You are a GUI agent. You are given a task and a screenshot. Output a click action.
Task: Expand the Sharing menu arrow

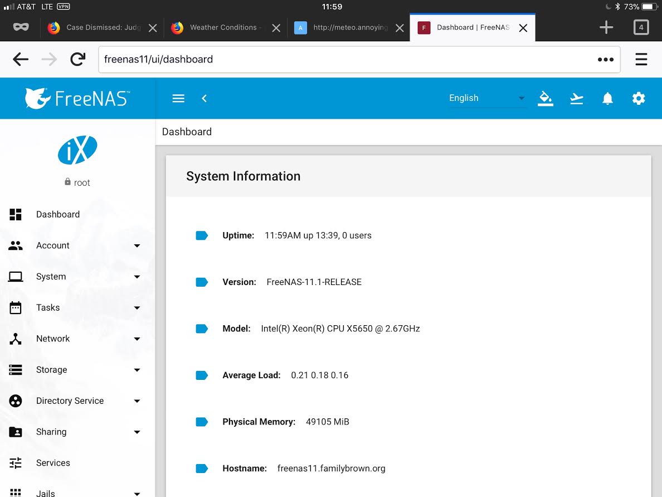pyautogui.click(x=137, y=432)
